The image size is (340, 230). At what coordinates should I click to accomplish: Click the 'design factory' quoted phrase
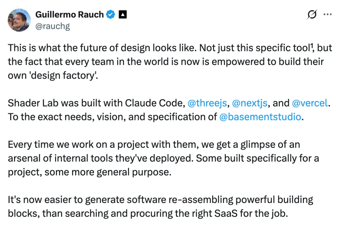(63, 76)
